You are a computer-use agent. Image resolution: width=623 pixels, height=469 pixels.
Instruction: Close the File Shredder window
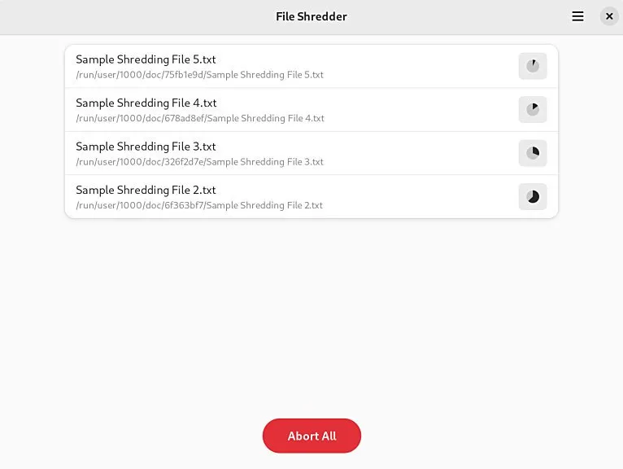(x=609, y=16)
